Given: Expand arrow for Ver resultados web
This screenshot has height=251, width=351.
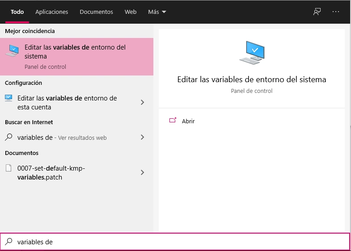Looking at the screenshot, I should pos(142,137).
